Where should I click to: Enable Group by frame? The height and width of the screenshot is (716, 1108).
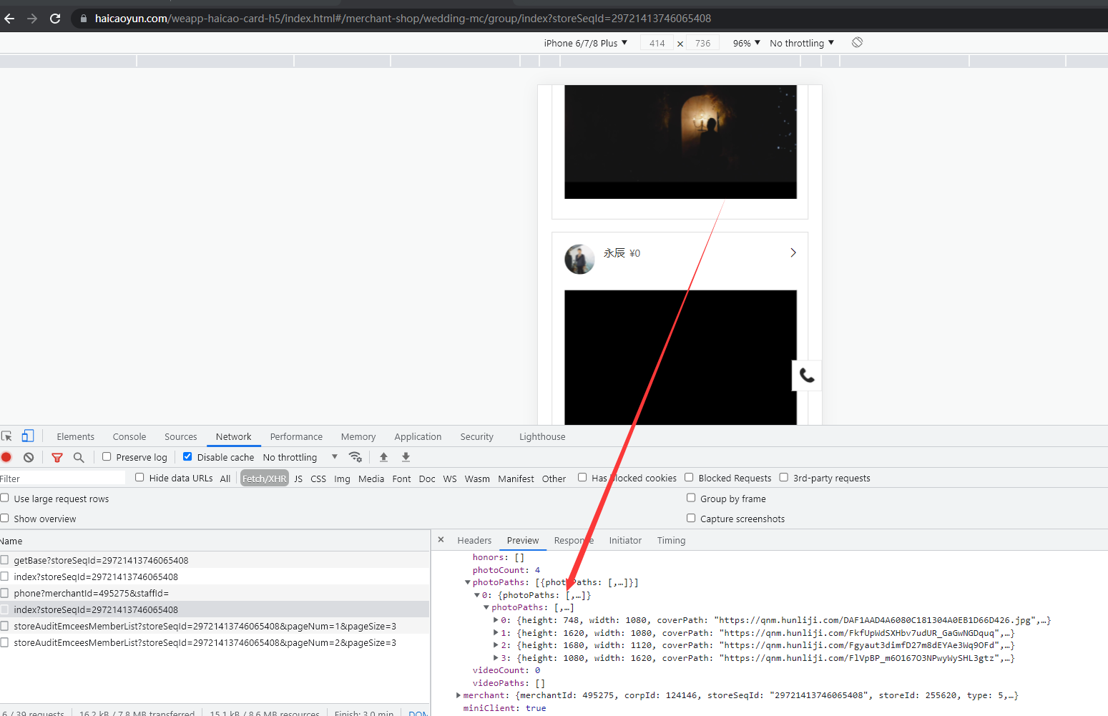pyautogui.click(x=691, y=498)
